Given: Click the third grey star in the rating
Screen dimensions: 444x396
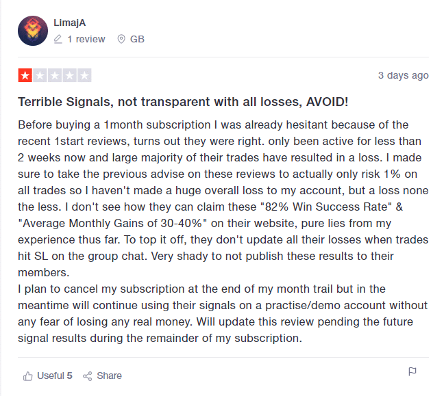Looking at the screenshot, I should [x=55, y=75].
